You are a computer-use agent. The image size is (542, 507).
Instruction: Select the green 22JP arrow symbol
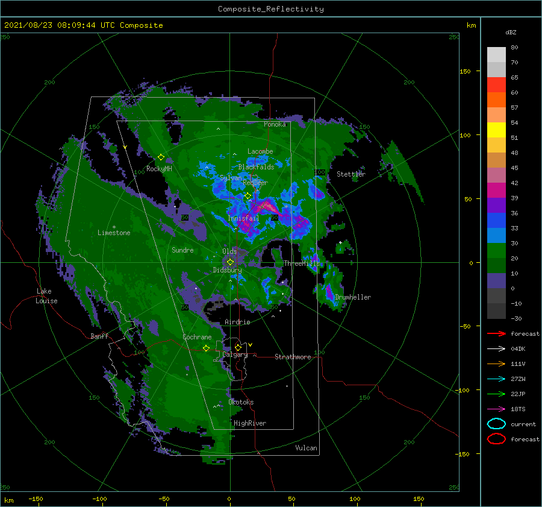point(496,394)
